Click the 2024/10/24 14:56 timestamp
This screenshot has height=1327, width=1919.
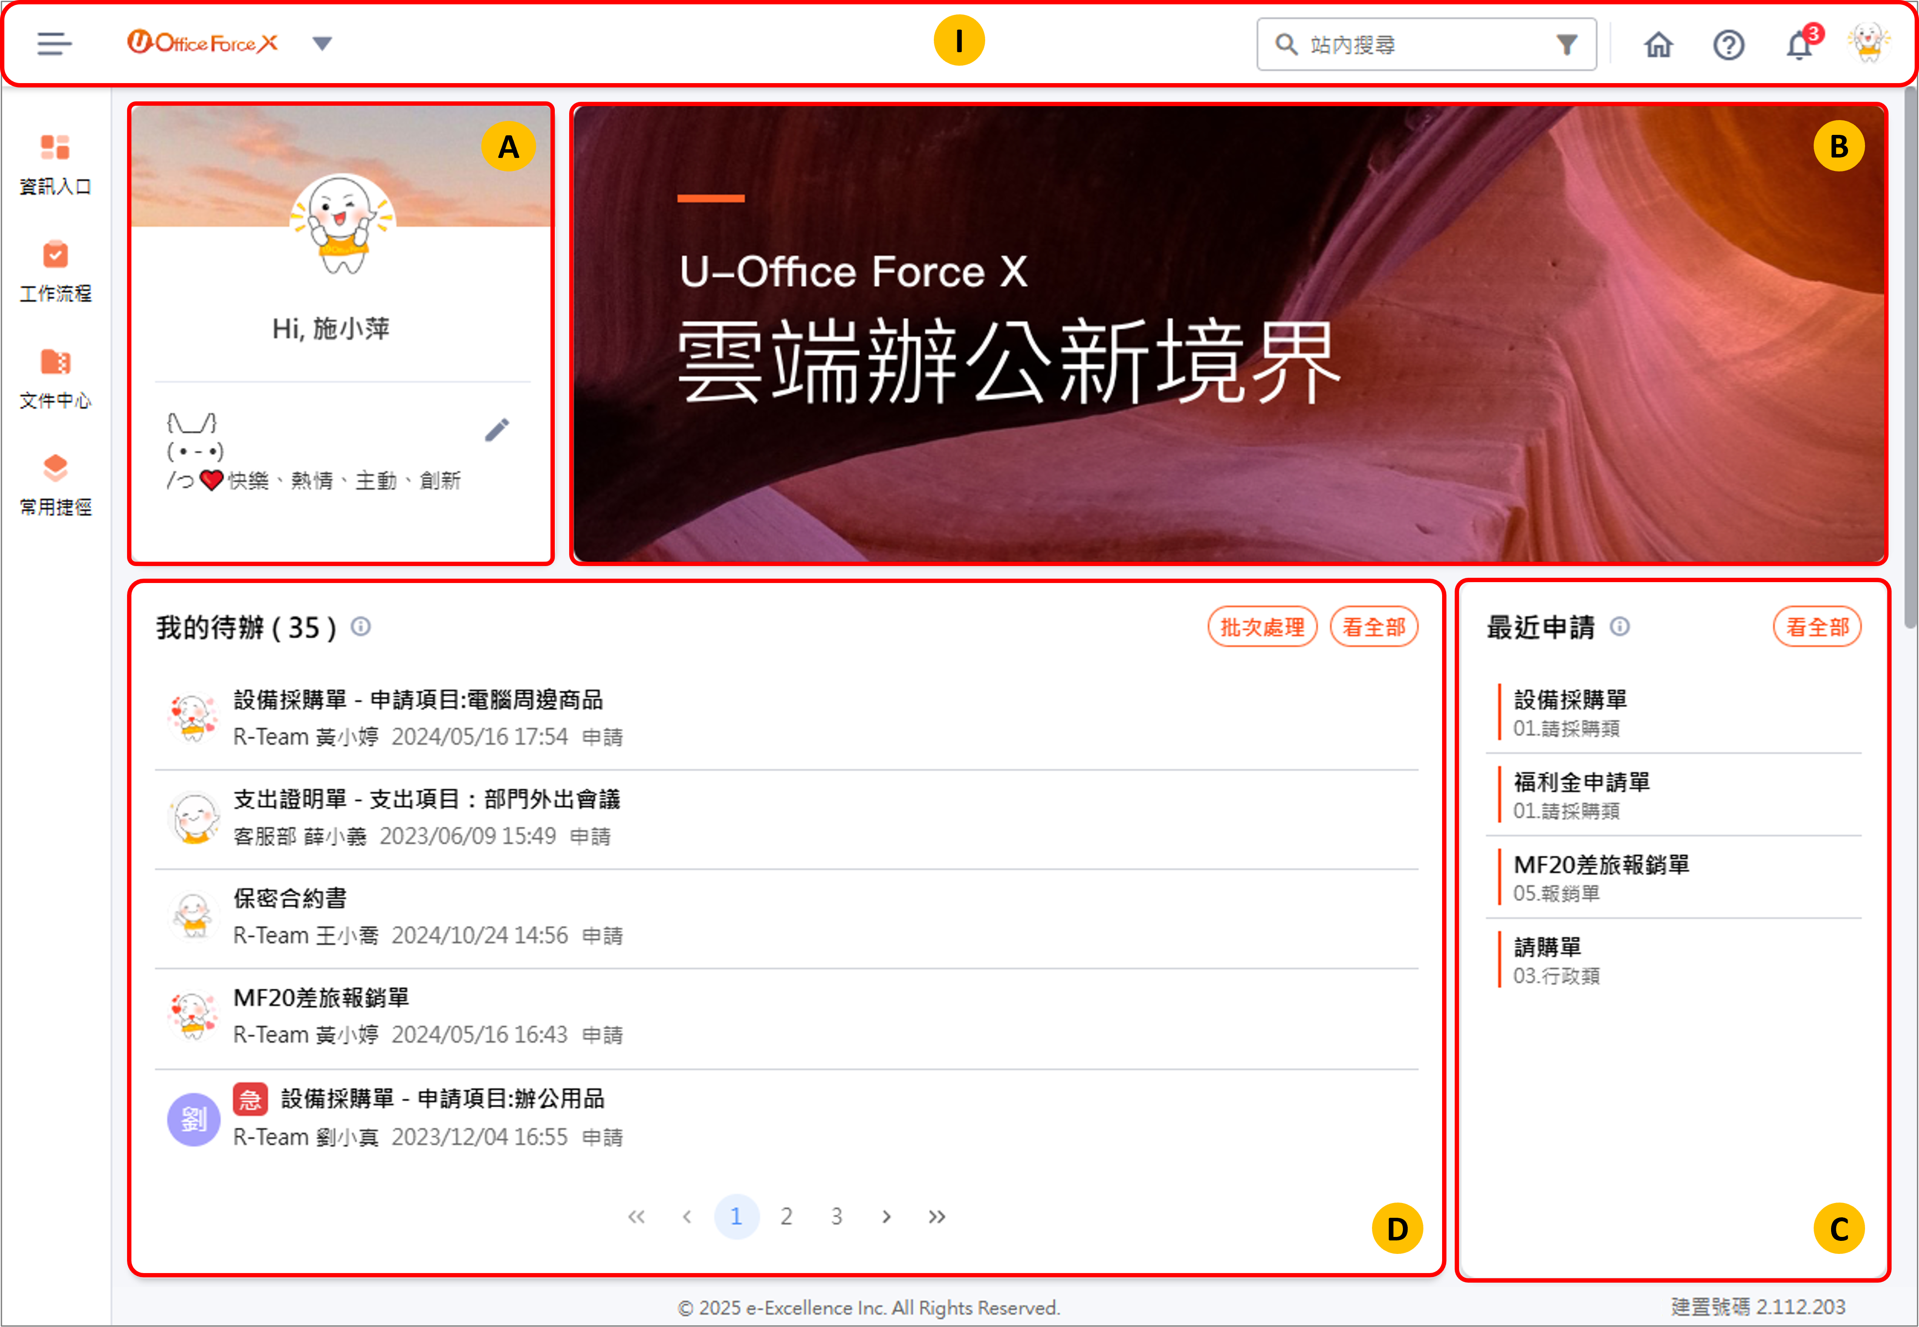(480, 935)
